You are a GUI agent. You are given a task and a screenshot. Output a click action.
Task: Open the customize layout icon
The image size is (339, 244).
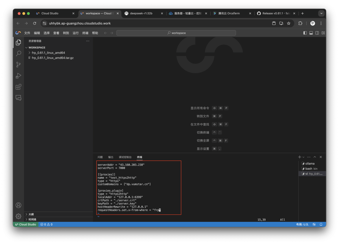point(323,33)
